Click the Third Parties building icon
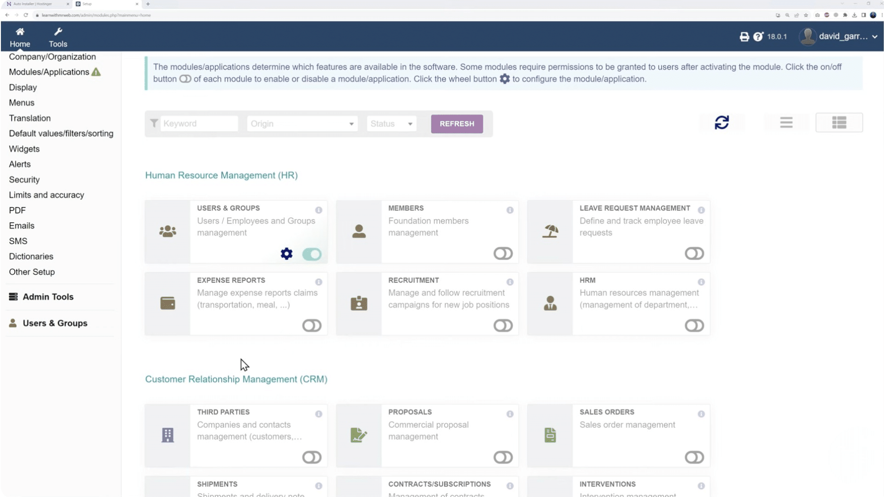Screen dimensions: 884x497 tap(168, 435)
